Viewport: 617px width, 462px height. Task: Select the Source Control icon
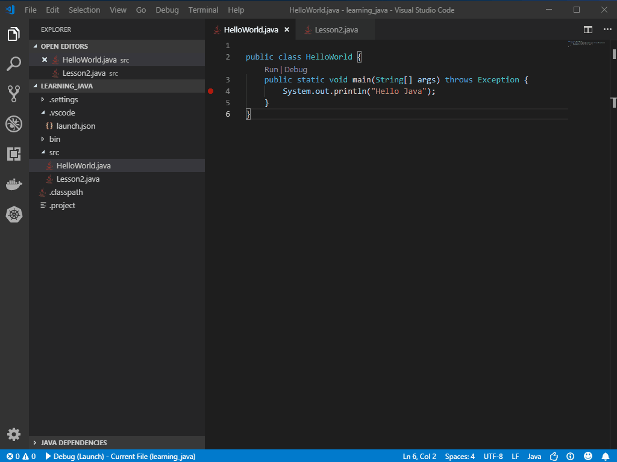13,94
